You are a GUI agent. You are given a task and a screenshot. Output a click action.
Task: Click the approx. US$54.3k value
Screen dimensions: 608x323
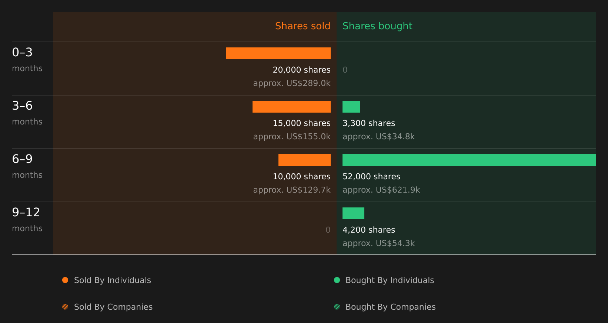pyautogui.click(x=378, y=243)
